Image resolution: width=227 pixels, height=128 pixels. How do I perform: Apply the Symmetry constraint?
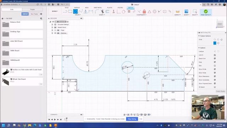click(165, 11)
